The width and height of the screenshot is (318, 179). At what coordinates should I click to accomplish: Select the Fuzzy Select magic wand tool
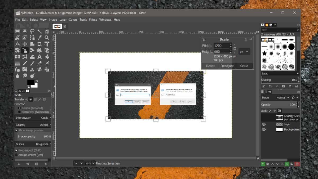point(39,31)
